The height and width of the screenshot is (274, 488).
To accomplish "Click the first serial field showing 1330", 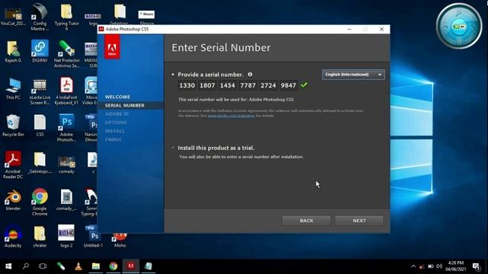I will (x=187, y=85).
